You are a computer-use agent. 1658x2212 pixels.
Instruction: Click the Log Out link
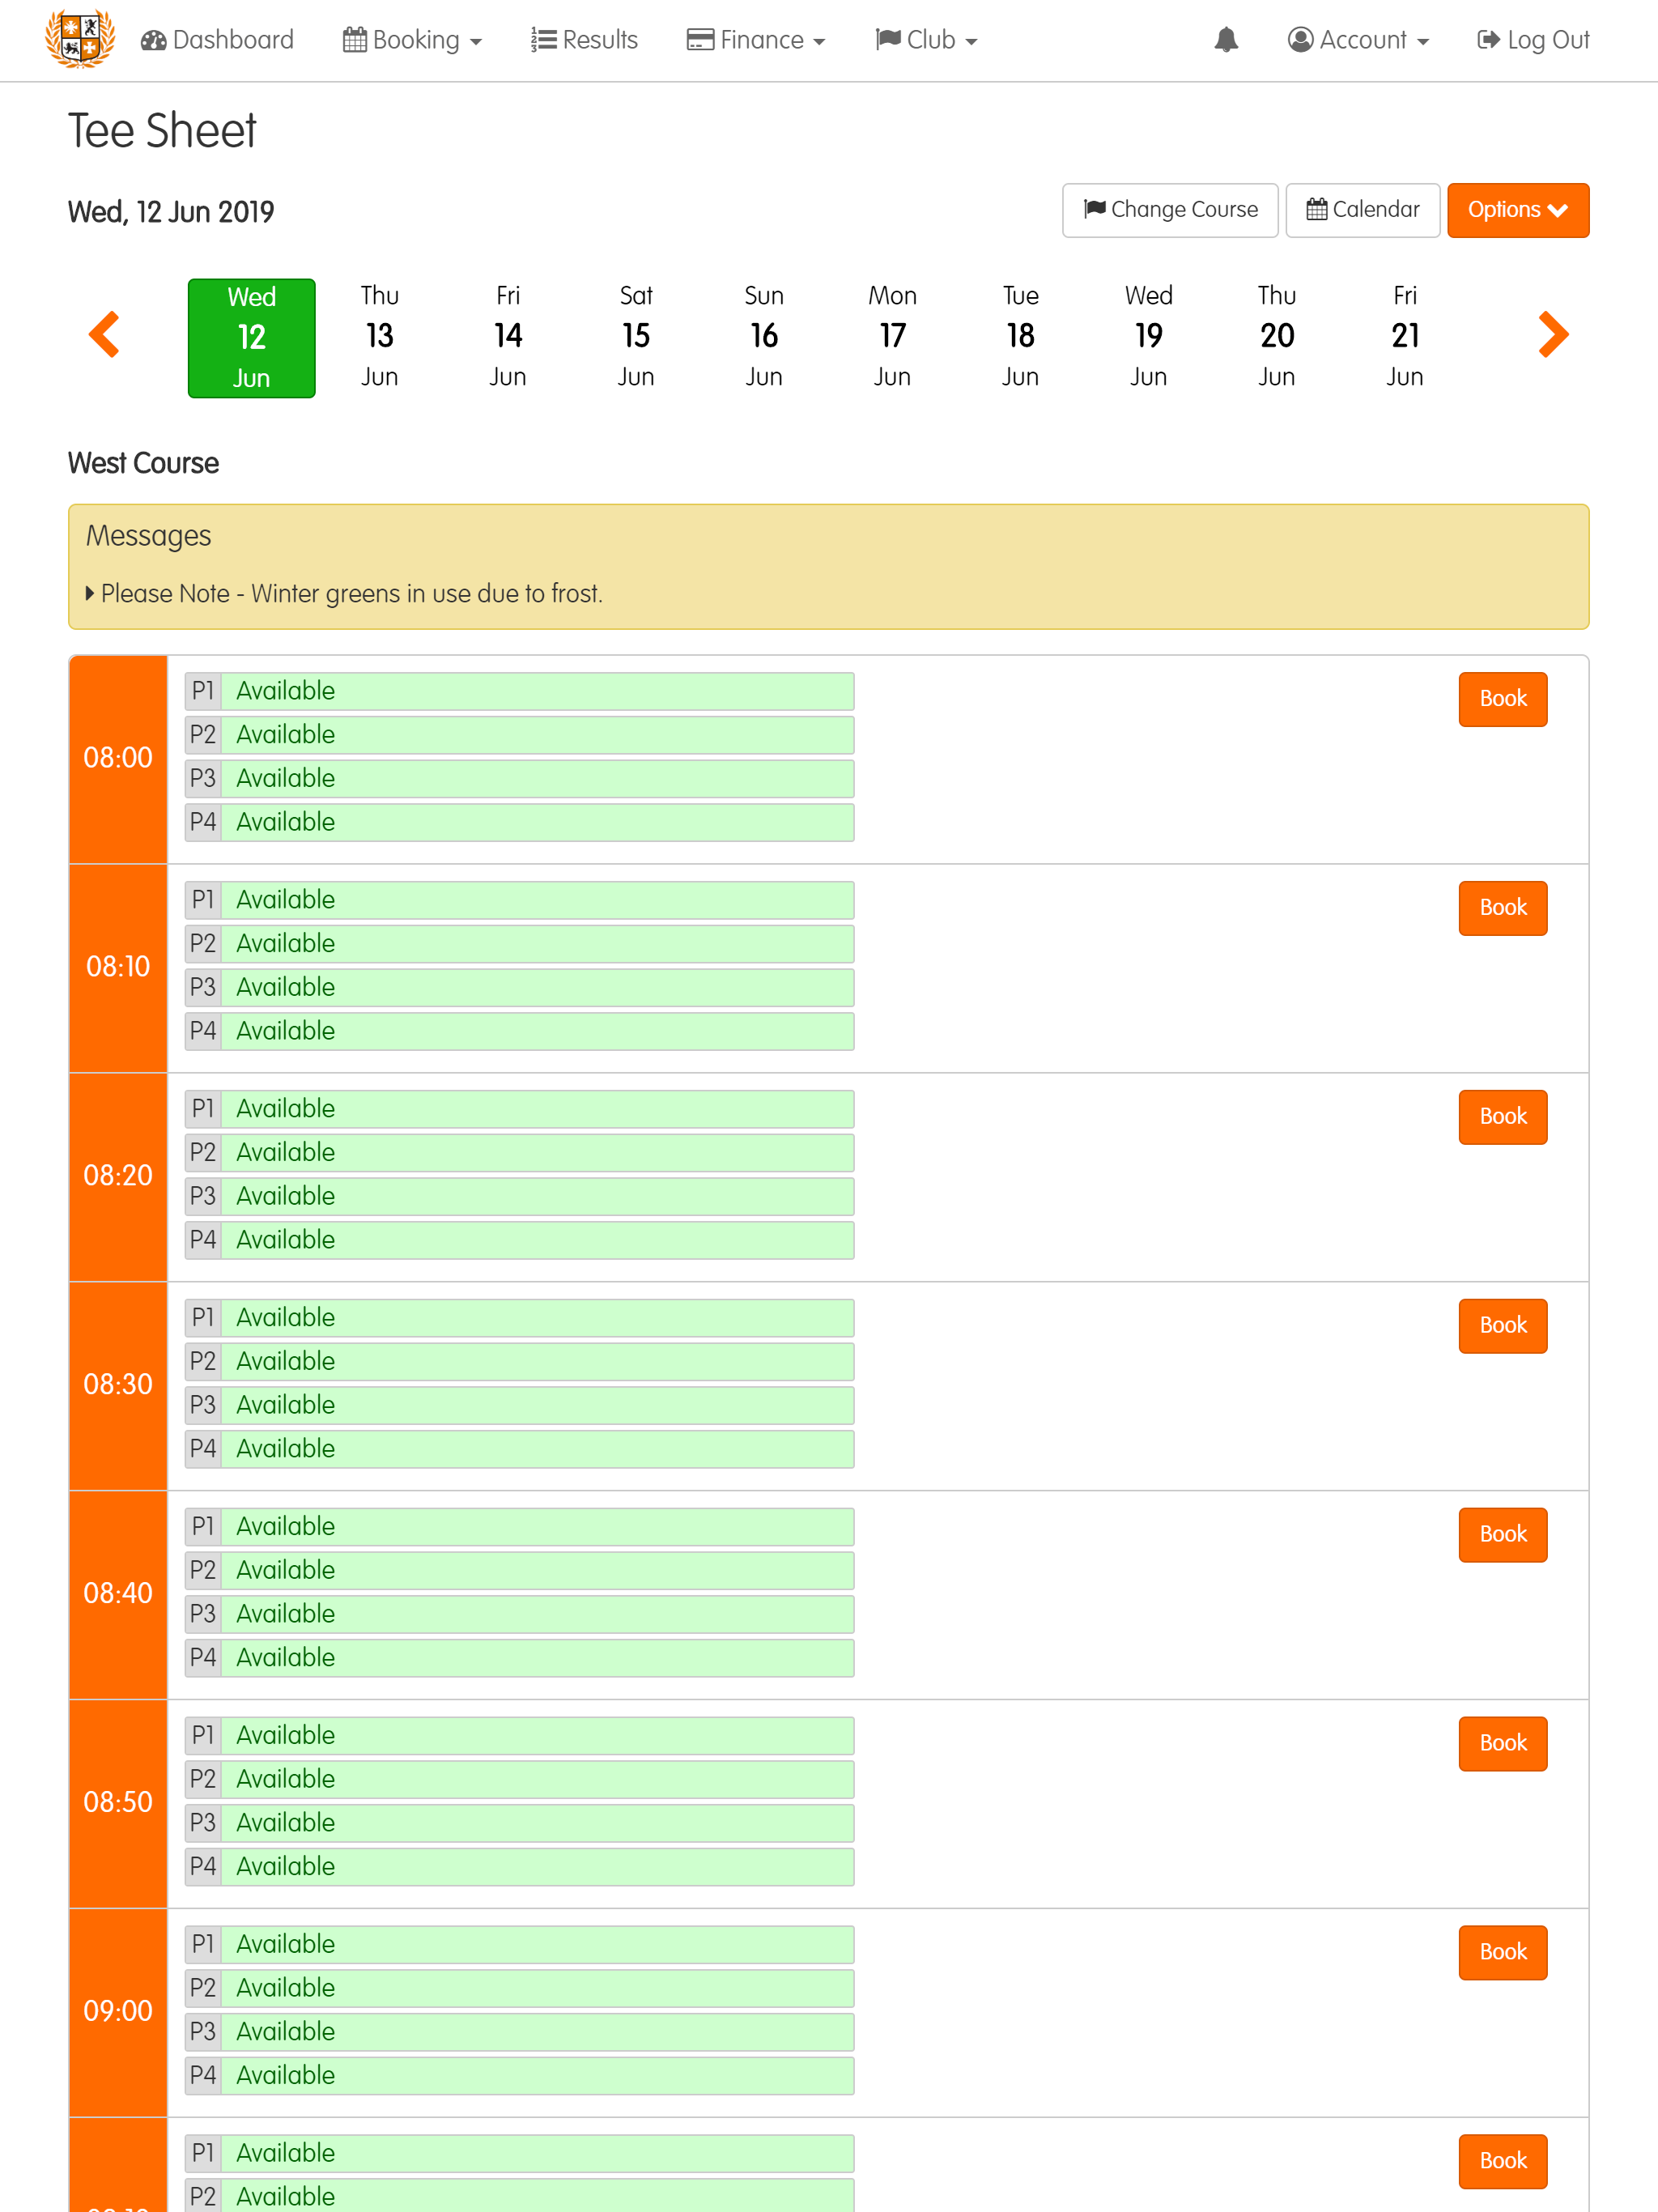click(x=1533, y=40)
